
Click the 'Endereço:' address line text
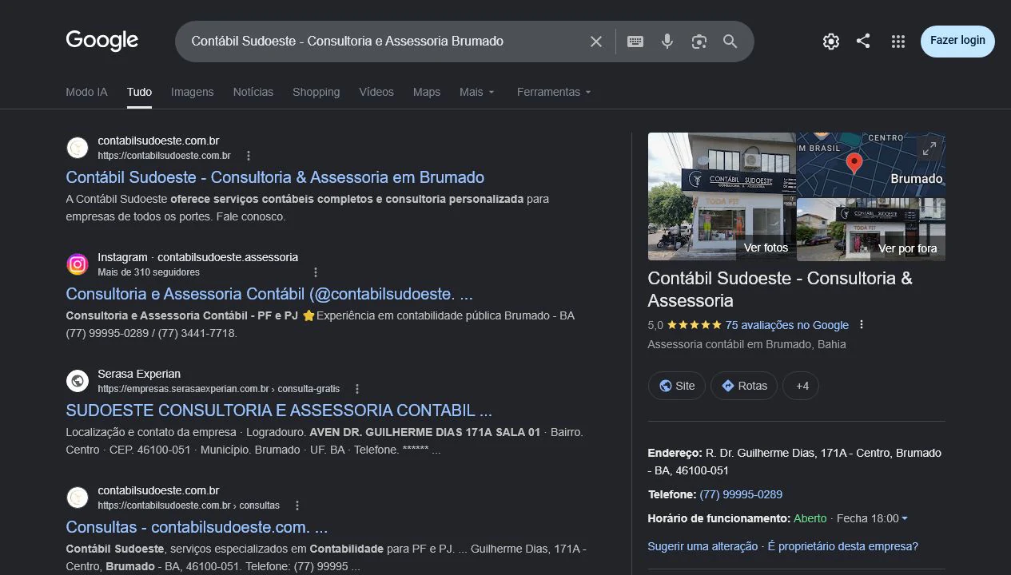point(794,462)
